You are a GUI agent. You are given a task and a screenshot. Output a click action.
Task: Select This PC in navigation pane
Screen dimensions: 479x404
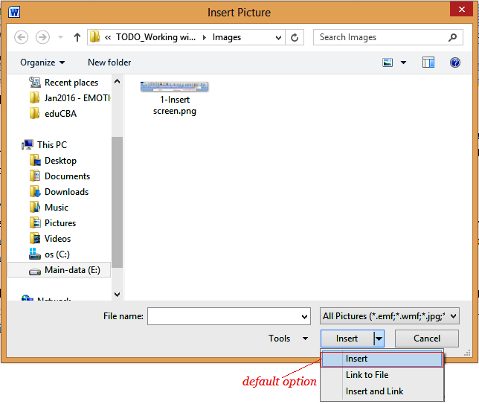coord(45,144)
